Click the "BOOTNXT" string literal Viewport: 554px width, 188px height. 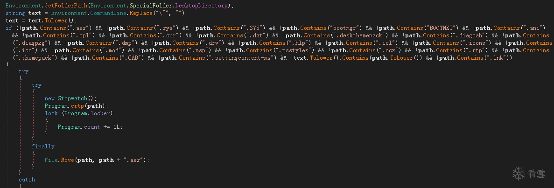click(442, 28)
